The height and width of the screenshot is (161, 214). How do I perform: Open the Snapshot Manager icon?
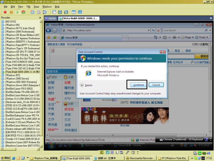coord(45,12)
